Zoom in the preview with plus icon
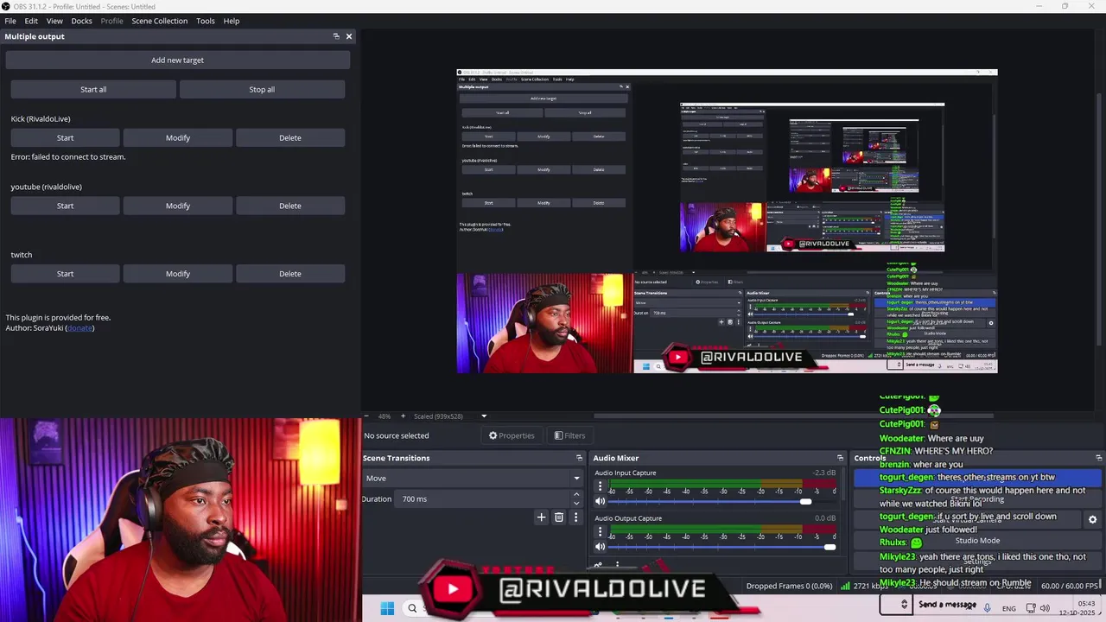The width and height of the screenshot is (1106, 622). [403, 416]
